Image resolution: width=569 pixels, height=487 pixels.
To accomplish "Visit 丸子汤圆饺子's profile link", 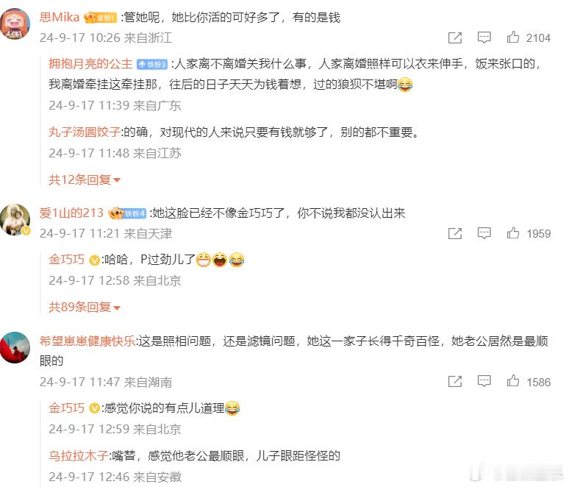I will pyautogui.click(x=85, y=132).
